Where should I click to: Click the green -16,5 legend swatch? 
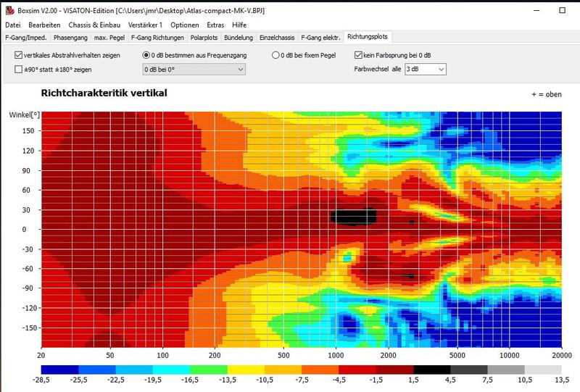pos(209,370)
